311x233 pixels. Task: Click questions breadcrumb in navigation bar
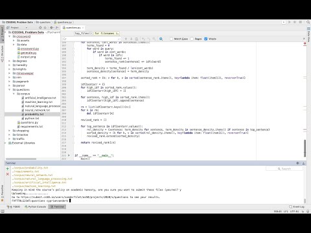(43, 22)
